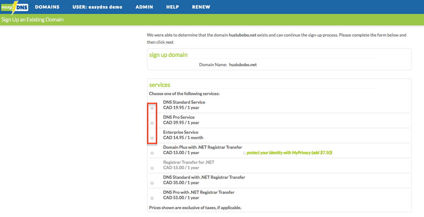Click the CAD 35.00 / 1 year price
The height and width of the screenshot is (217, 424).
[x=181, y=183]
